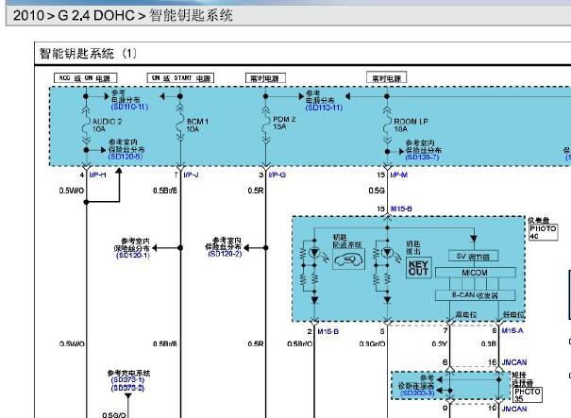Click the M15-A connector label

click(x=512, y=330)
